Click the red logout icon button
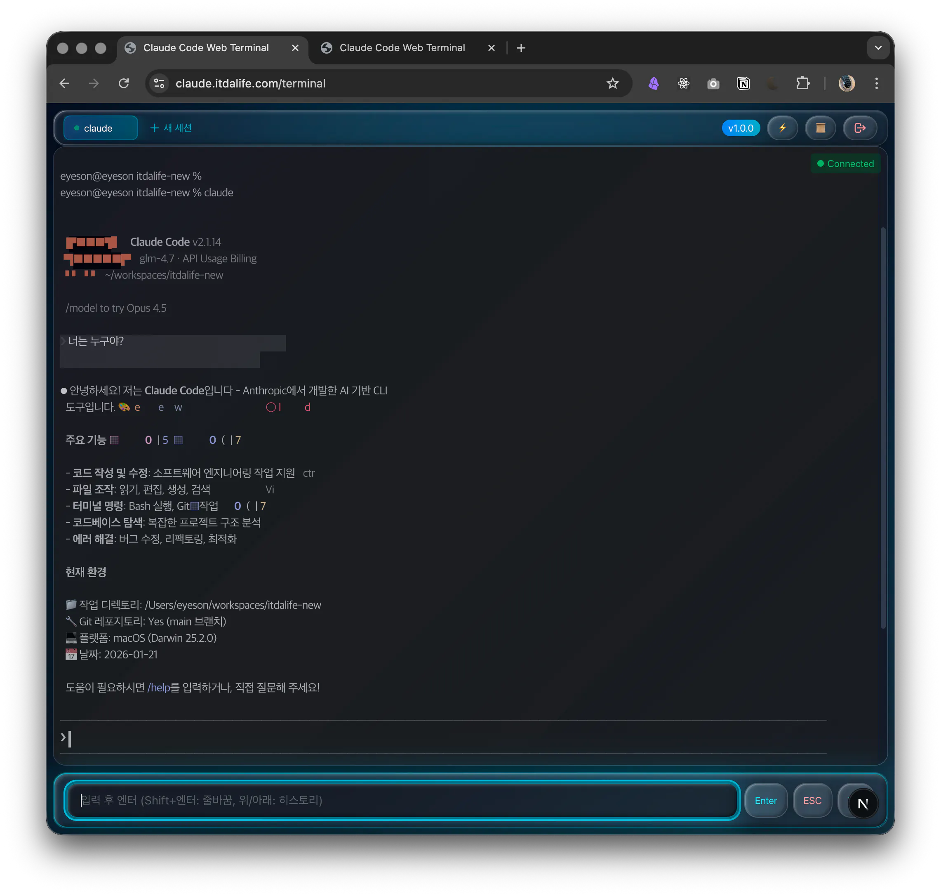941x896 pixels. tap(859, 128)
